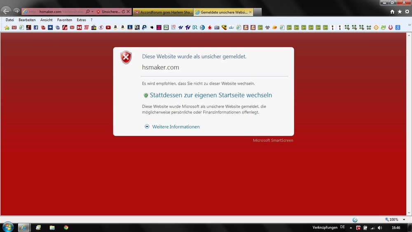Click the browser Back arrow button

pos(6,12)
